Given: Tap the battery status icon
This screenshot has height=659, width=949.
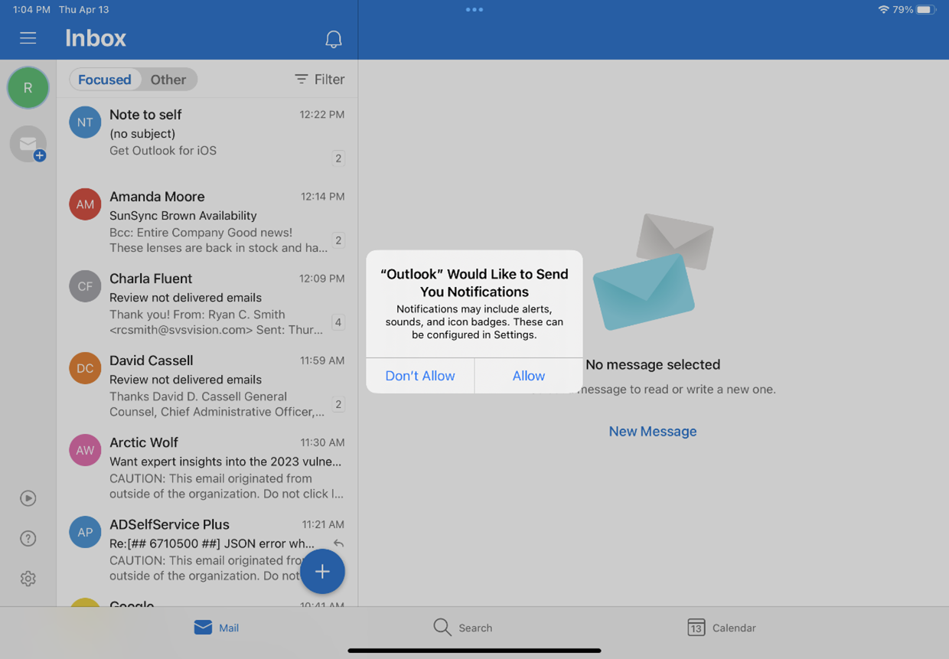Looking at the screenshot, I should pos(926,10).
